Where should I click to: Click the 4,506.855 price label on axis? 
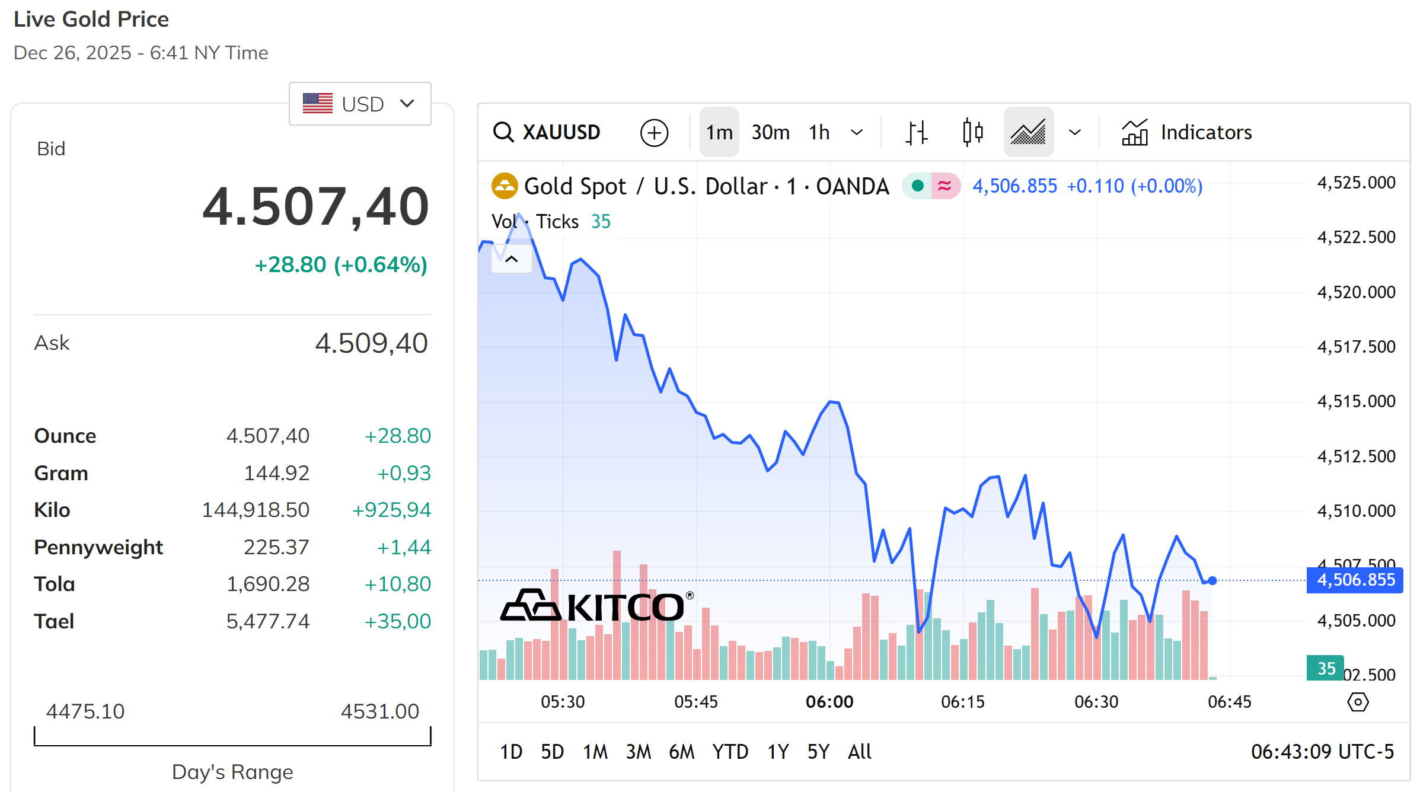[x=1354, y=580]
